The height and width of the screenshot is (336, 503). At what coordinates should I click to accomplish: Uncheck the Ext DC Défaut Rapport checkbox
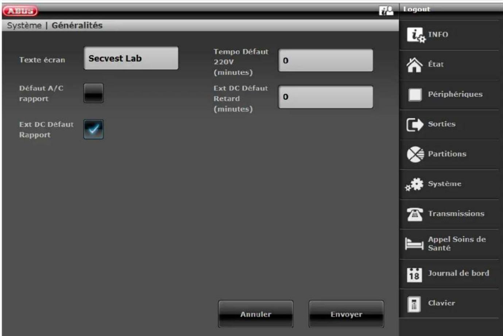pos(93,129)
